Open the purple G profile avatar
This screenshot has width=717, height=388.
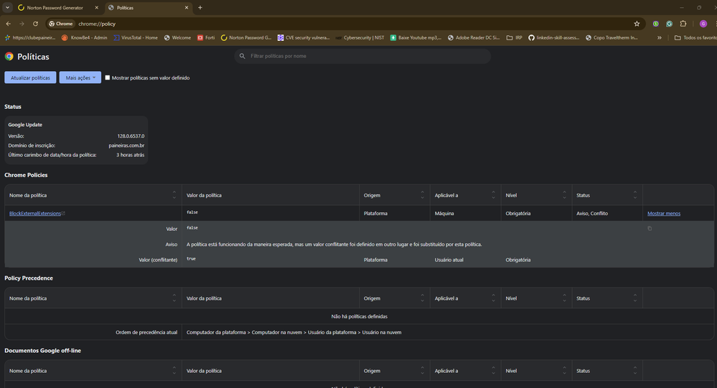[x=703, y=24]
